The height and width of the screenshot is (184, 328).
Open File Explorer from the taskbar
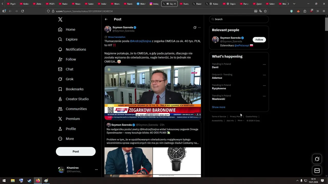coord(13,181)
